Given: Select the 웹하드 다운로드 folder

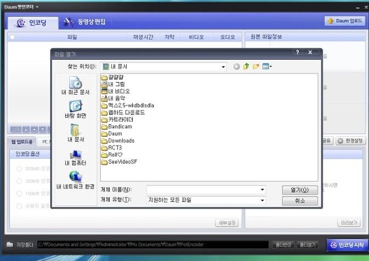Looking at the screenshot, I should coord(123,113).
